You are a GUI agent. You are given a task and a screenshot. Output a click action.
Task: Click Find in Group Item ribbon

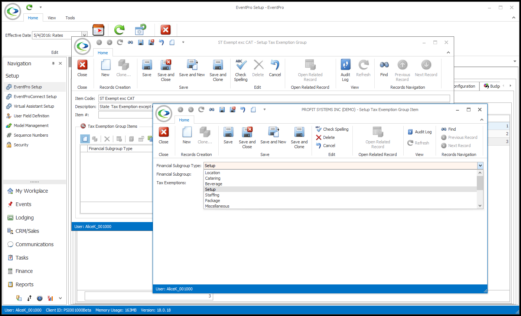(448, 129)
